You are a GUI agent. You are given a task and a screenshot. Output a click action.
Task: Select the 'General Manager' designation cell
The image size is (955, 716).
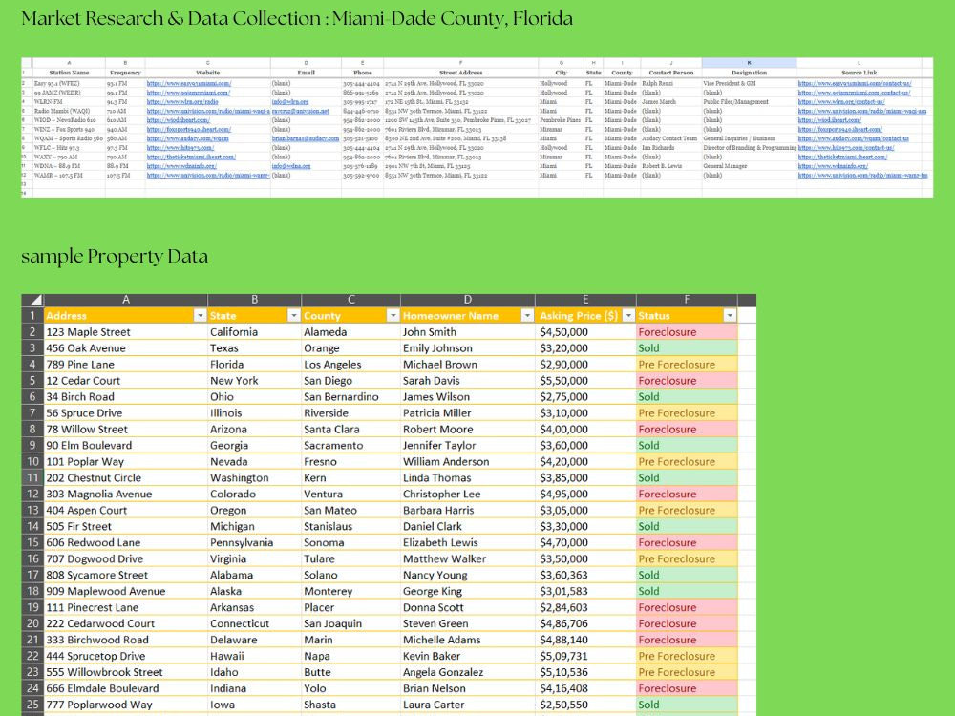click(x=749, y=165)
